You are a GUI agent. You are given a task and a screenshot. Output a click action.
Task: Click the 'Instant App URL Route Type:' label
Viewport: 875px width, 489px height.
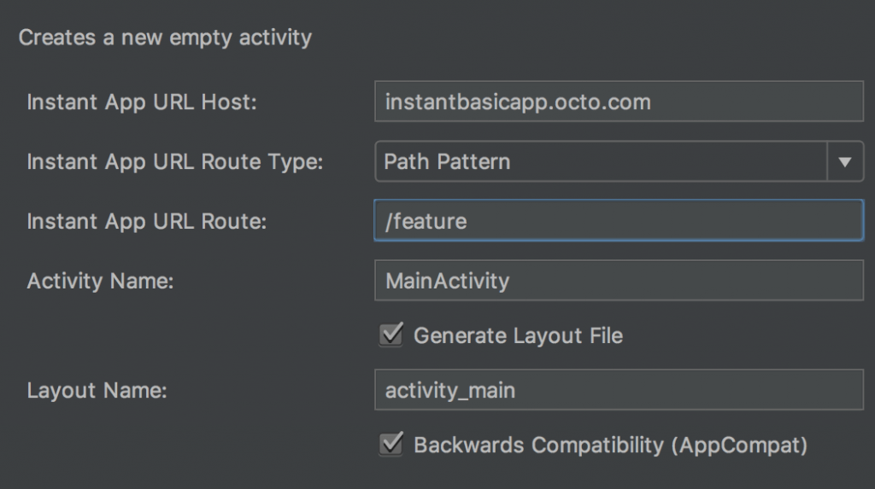(x=175, y=162)
